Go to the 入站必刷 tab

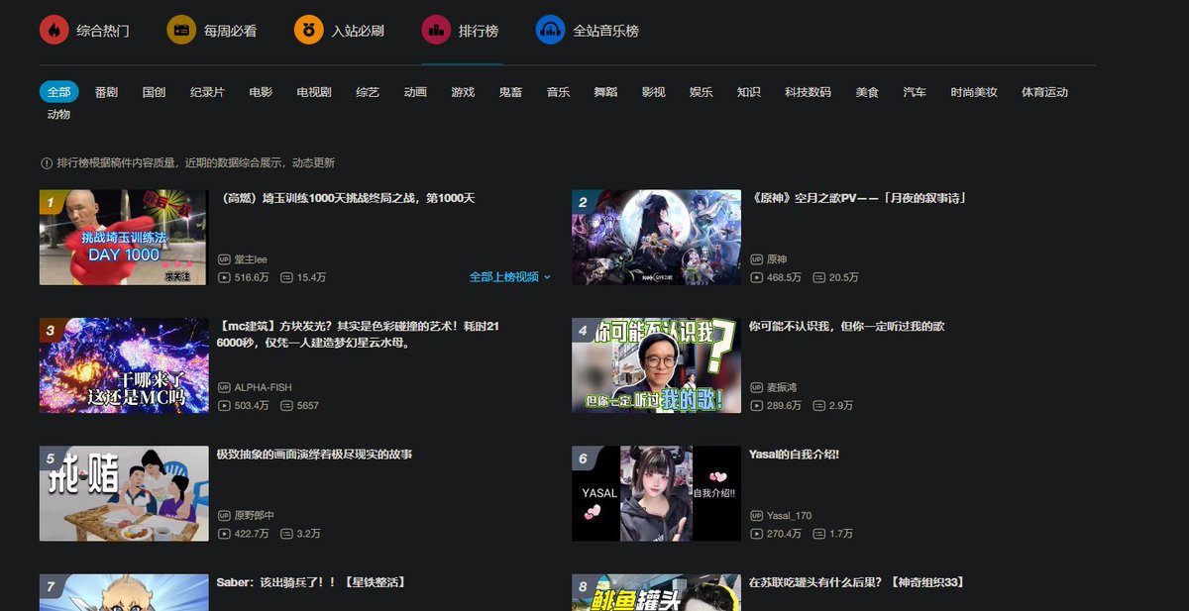point(339,31)
